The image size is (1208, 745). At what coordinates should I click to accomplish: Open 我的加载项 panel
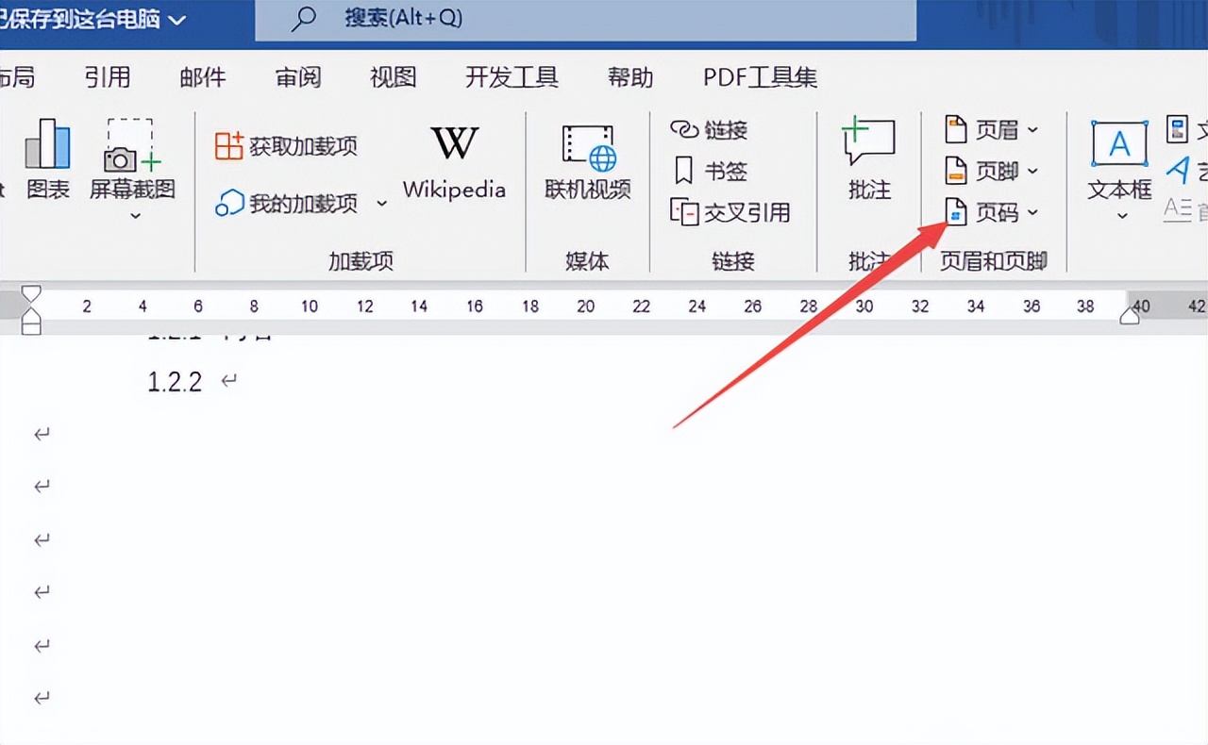point(285,202)
